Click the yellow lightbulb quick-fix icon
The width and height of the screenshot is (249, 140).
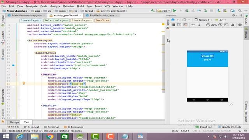pyautogui.click(x=24, y=83)
